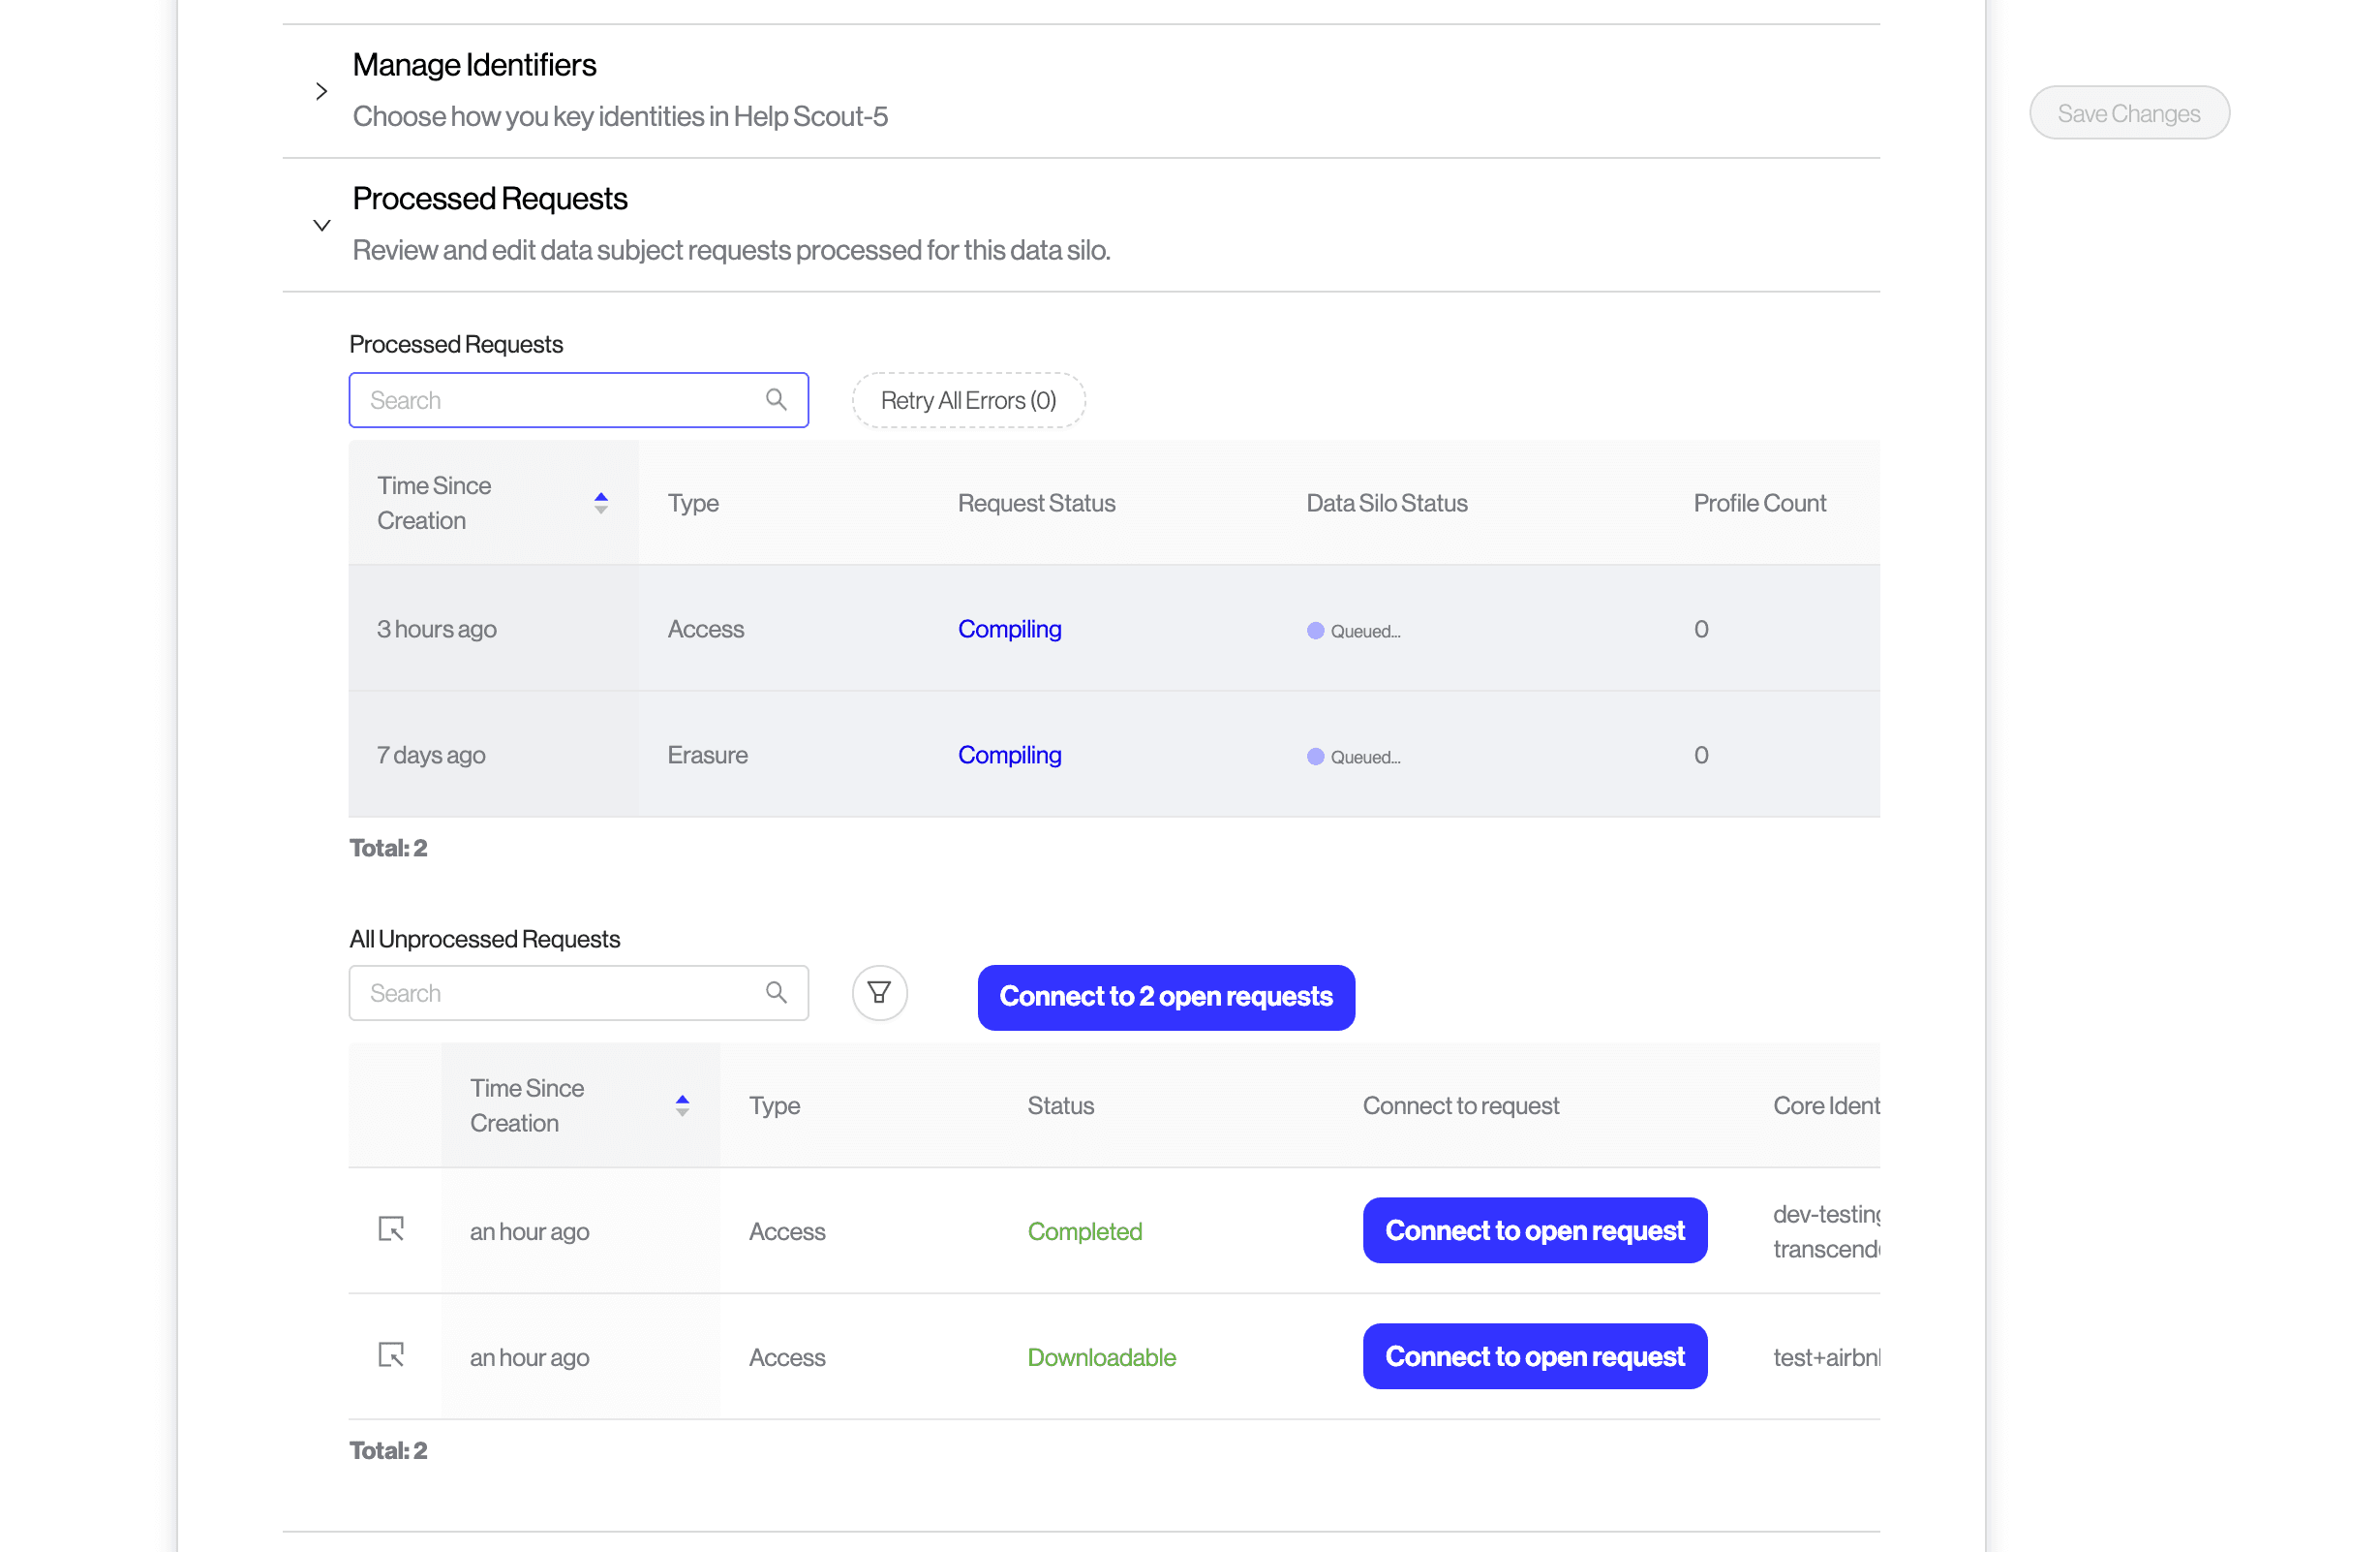Click the Type column header in Processed Requests

[x=693, y=503]
